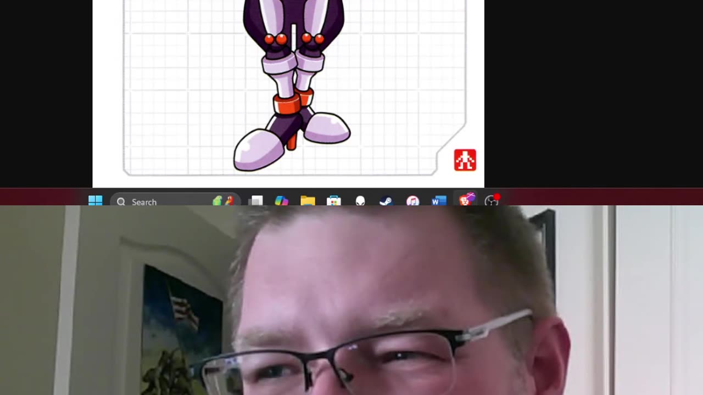The height and width of the screenshot is (395, 703).
Task: Click the purple robot legs artwork
Action: pyautogui.click(x=292, y=86)
